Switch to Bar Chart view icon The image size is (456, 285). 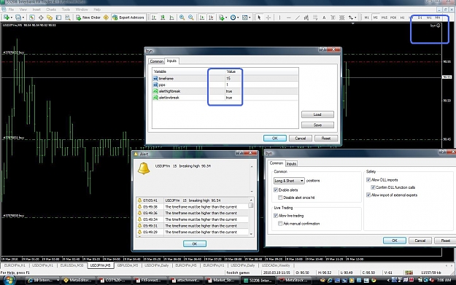(153, 17)
